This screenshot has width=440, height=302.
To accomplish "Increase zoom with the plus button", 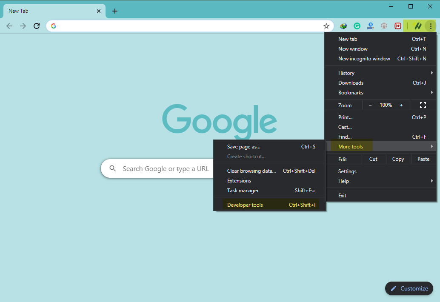I will click(401, 105).
